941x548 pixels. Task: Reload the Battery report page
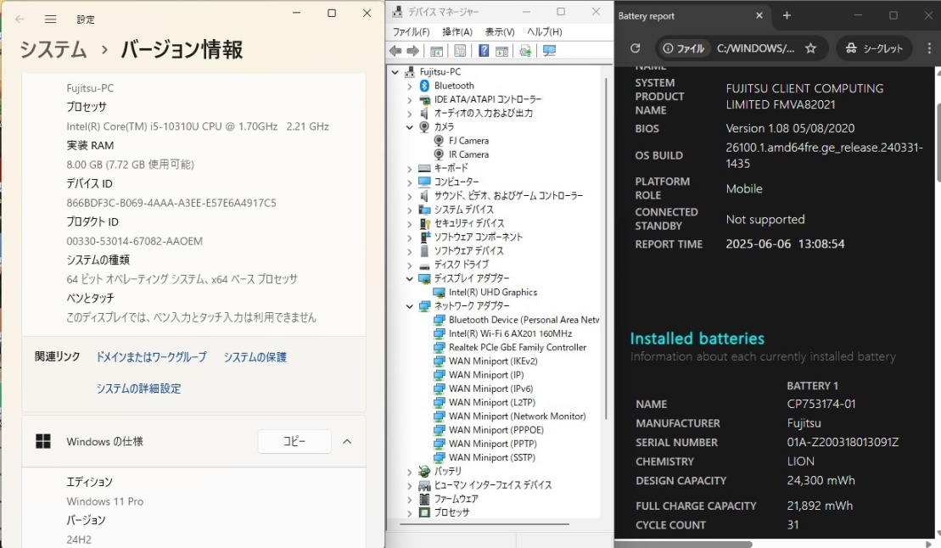[635, 48]
